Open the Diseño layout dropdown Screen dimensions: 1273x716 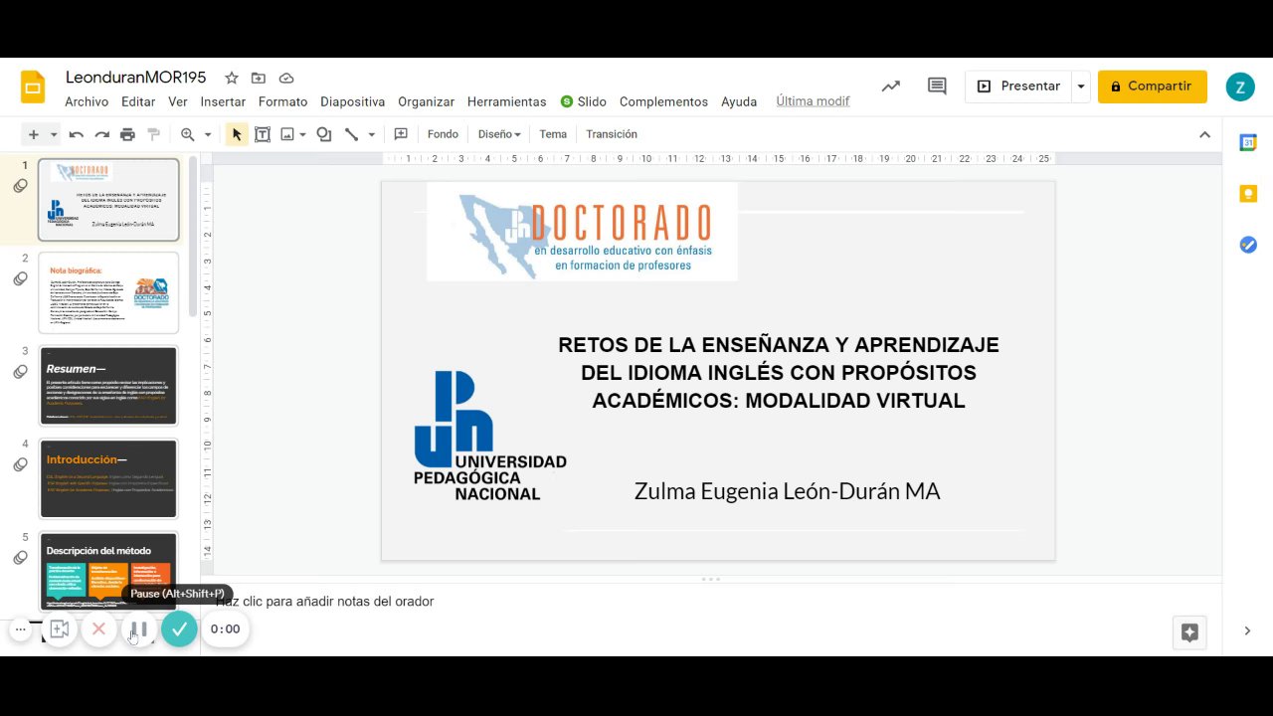[x=499, y=134]
